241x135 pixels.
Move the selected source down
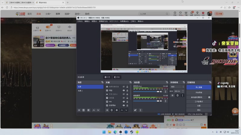tap(126, 110)
